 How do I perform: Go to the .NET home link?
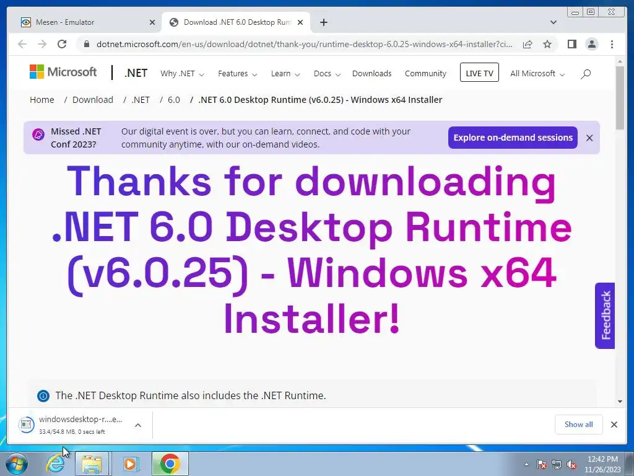click(x=136, y=73)
